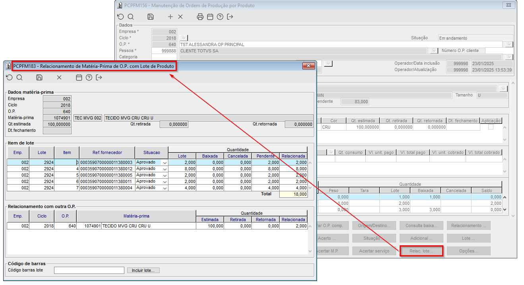This screenshot has width=524, height=285.
Task: Open Situacao dropdown for item 4 row
Action: click(x=165, y=169)
